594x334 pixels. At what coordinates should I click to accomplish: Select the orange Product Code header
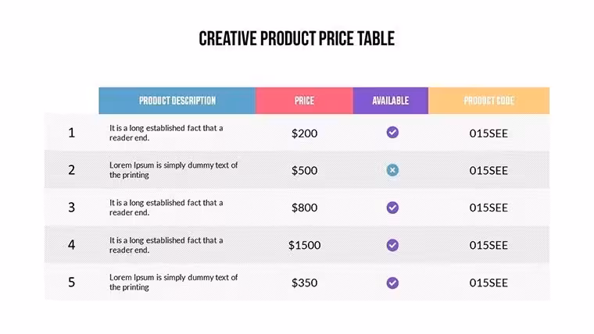coord(488,101)
